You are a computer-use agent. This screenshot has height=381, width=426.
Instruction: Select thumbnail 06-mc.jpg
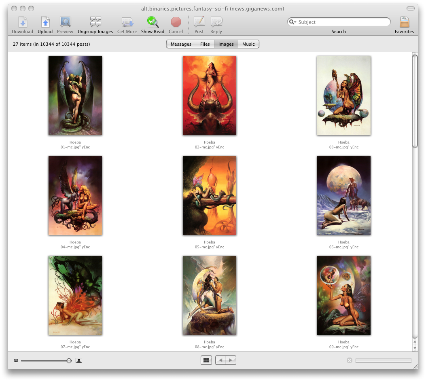344,195
